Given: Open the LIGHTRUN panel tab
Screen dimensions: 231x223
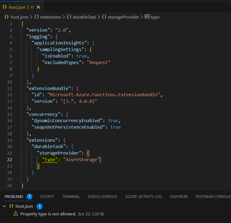Looking at the screenshot, I should (179, 197).
